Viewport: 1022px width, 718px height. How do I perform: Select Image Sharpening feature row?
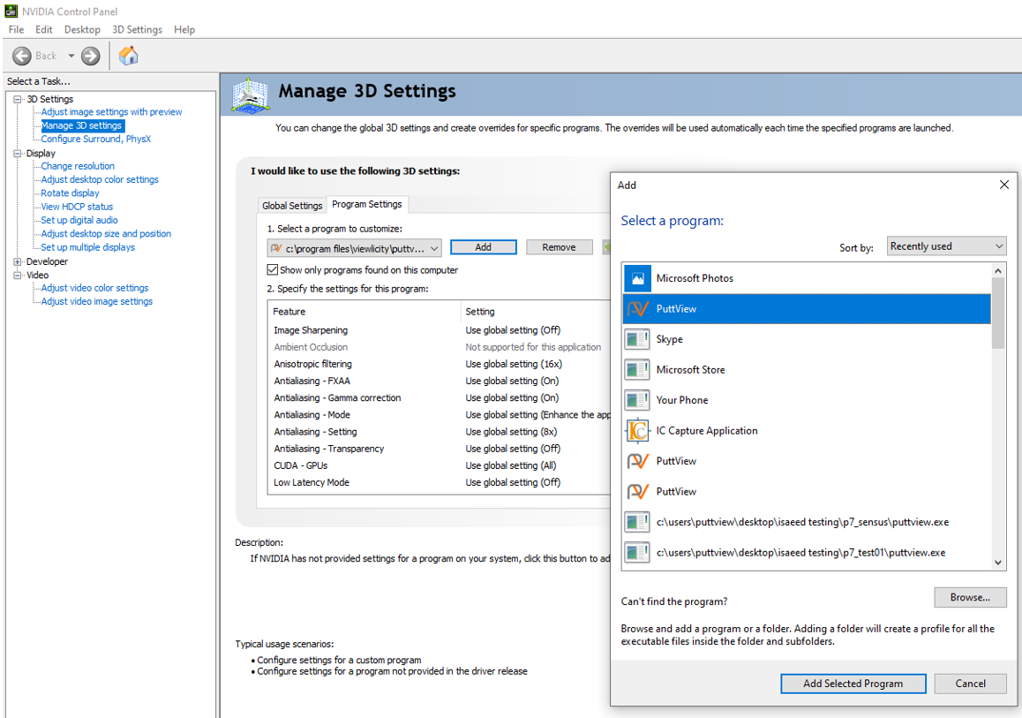[440, 330]
